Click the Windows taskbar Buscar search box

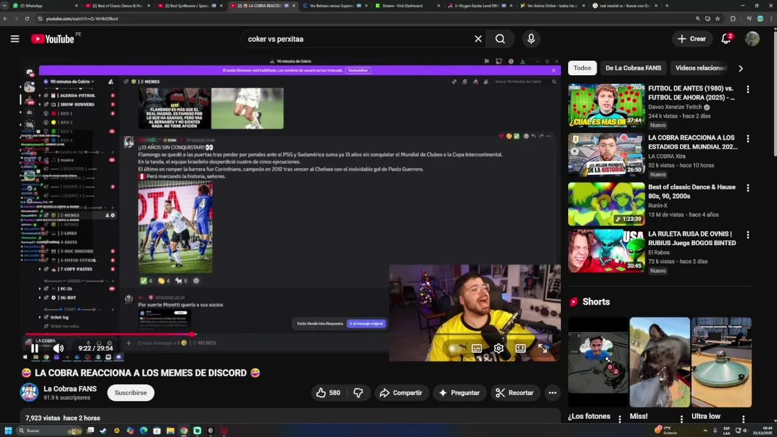point(50,431)
